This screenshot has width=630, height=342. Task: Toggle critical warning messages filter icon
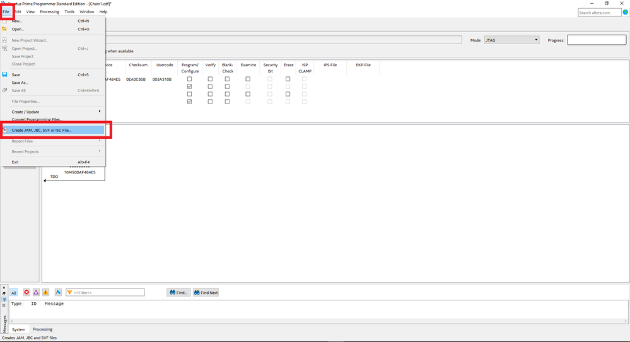pyautogui.click(x=36, y=293)
